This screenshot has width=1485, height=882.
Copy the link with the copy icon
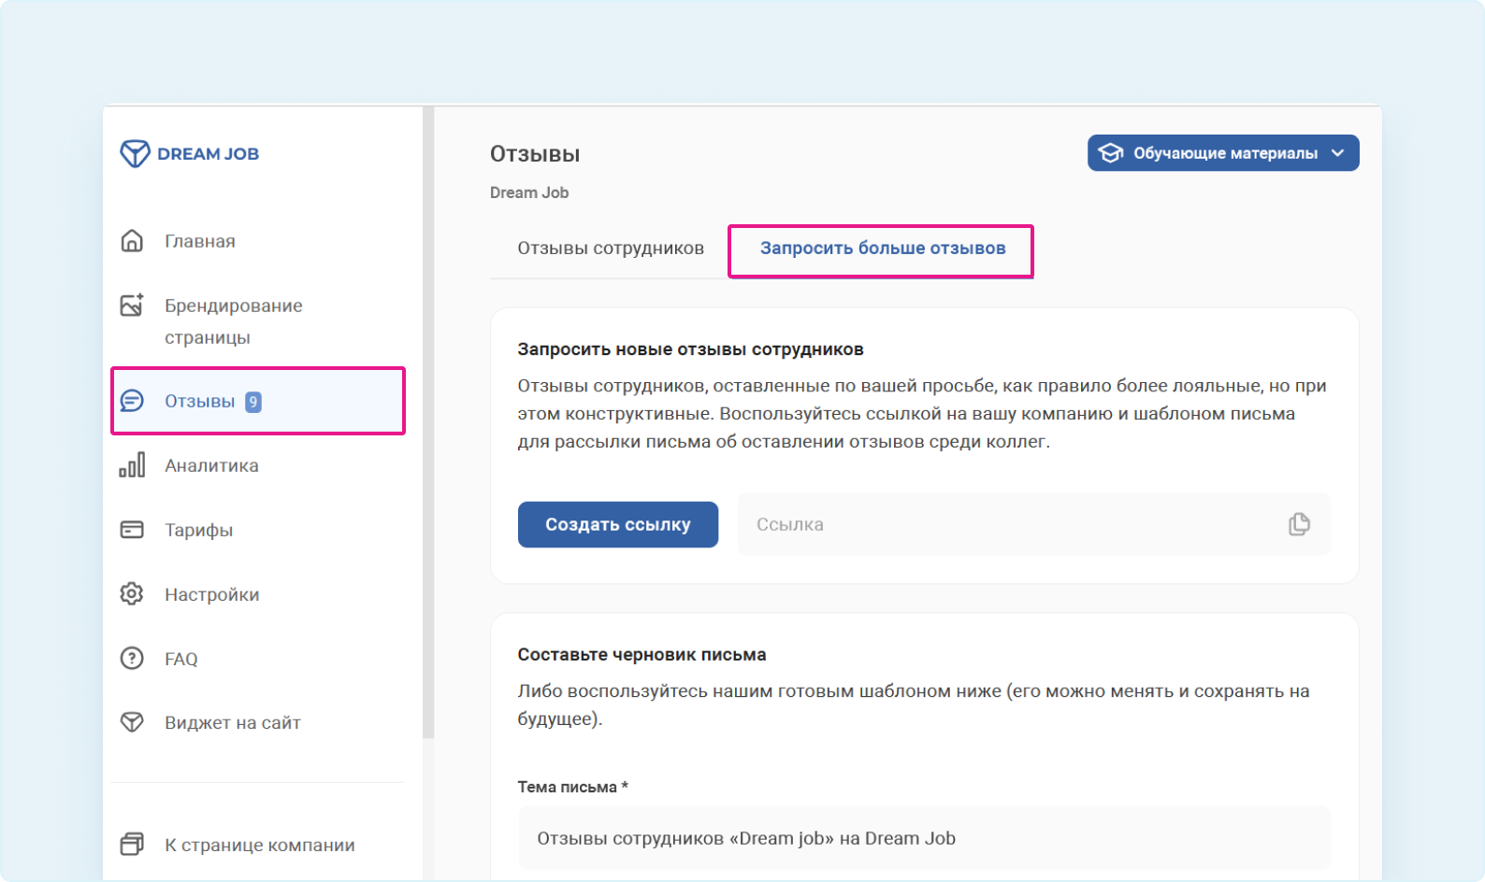pyautogui.click(x=1299, y=524)
